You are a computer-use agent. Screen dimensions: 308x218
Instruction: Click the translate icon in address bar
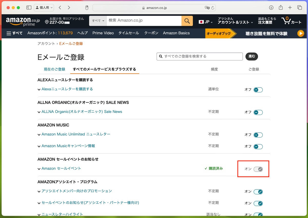pyautogui.click(x=207, y=8)
